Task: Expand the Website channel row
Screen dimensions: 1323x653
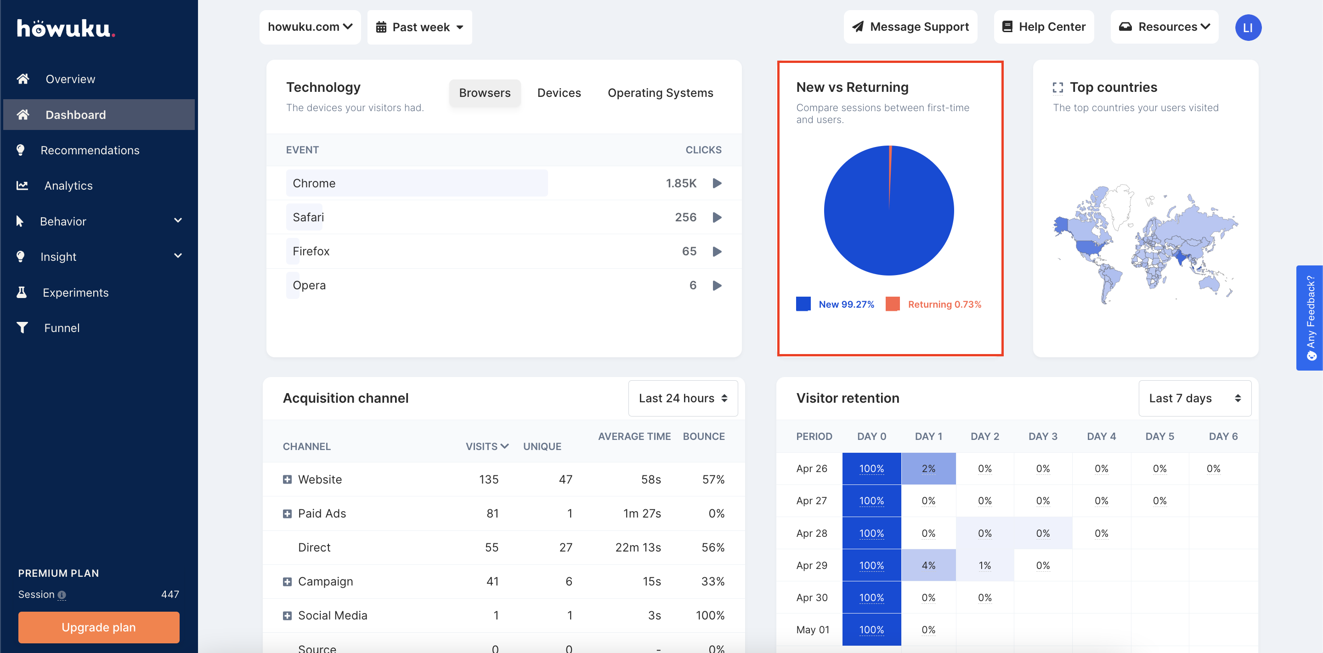Action: pos(287,479)
